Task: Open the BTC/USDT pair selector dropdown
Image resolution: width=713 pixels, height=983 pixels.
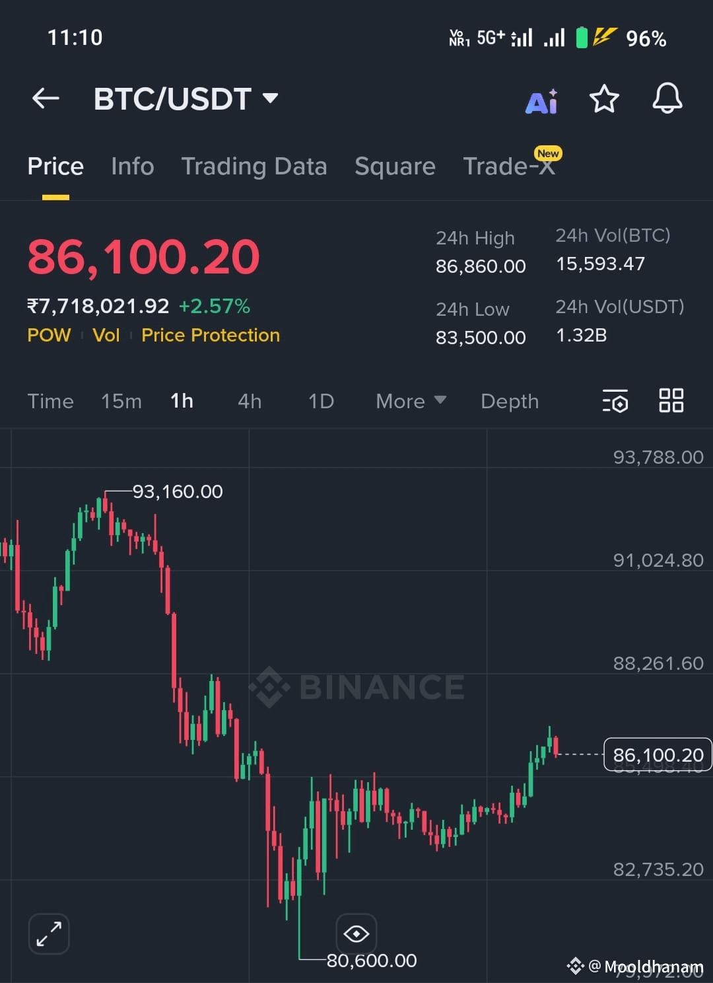Action: (x=186, y=99)
